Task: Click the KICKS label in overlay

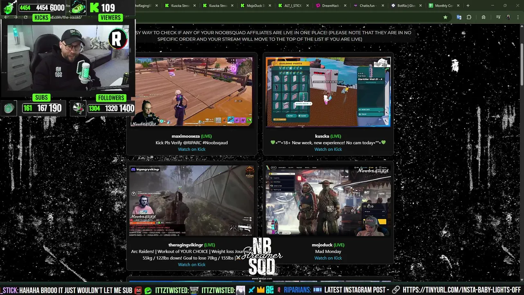Action: point(41,18)
